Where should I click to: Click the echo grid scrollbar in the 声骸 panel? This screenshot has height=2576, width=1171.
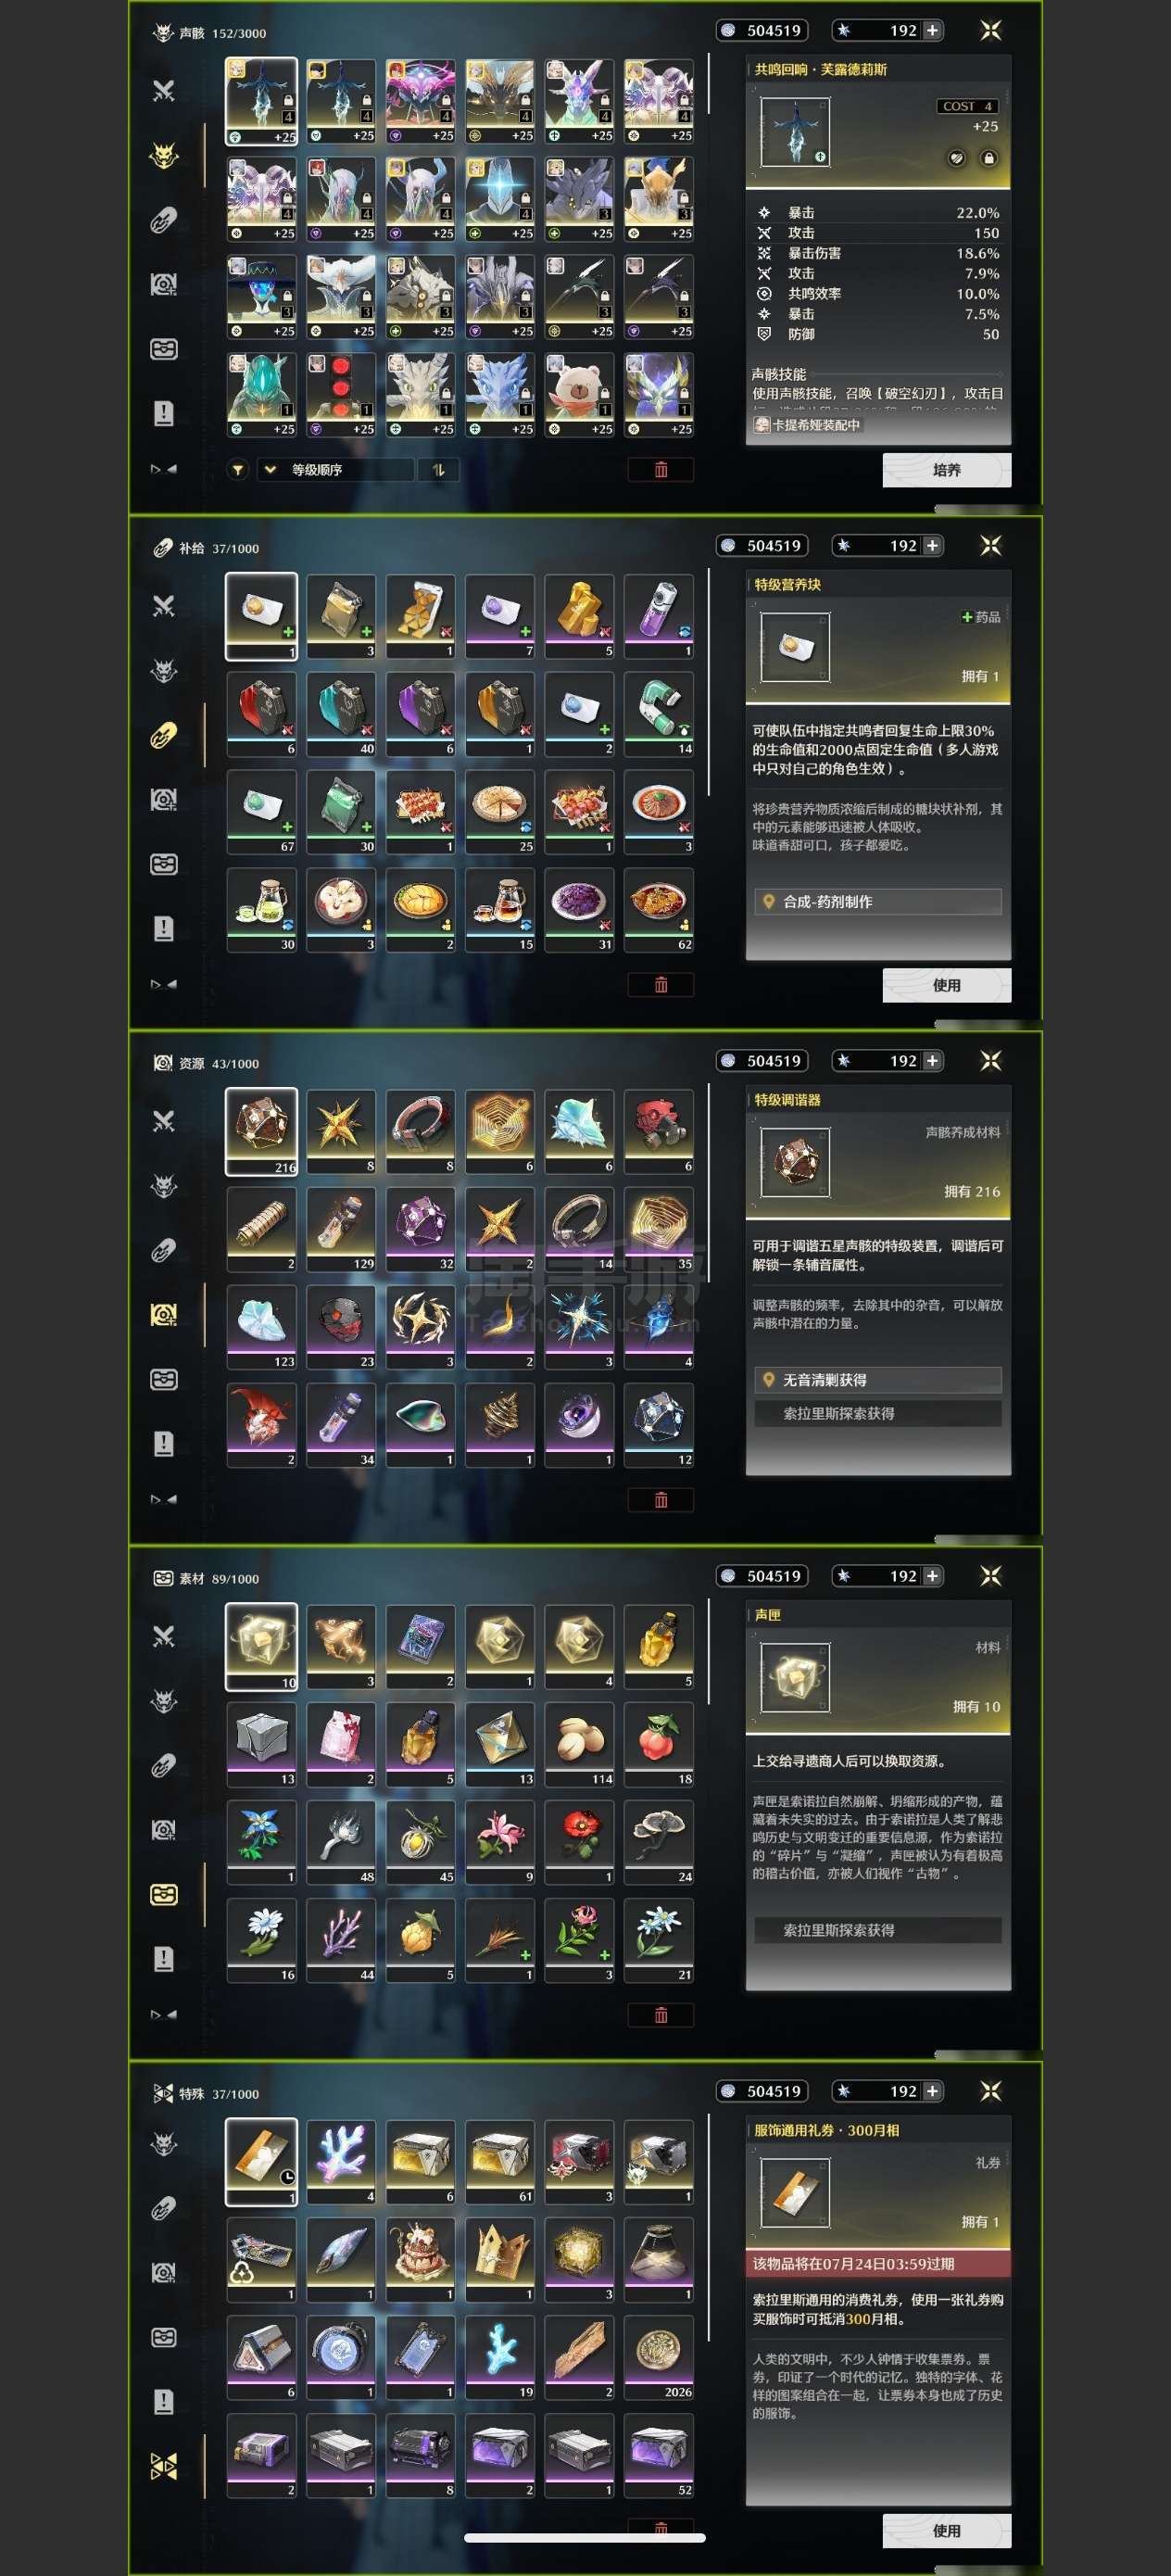(x=708, y=83)
